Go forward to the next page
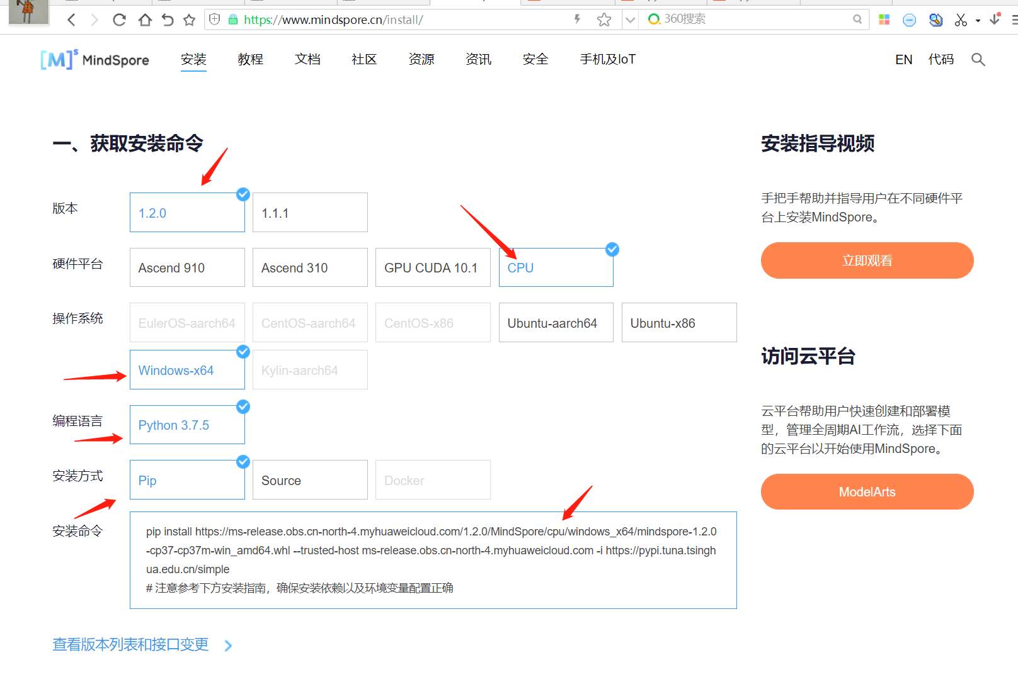The height and width of the screenshot is (682, 1018). click(94, 20)
